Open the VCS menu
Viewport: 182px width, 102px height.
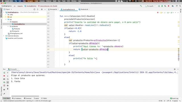point(68,1)
